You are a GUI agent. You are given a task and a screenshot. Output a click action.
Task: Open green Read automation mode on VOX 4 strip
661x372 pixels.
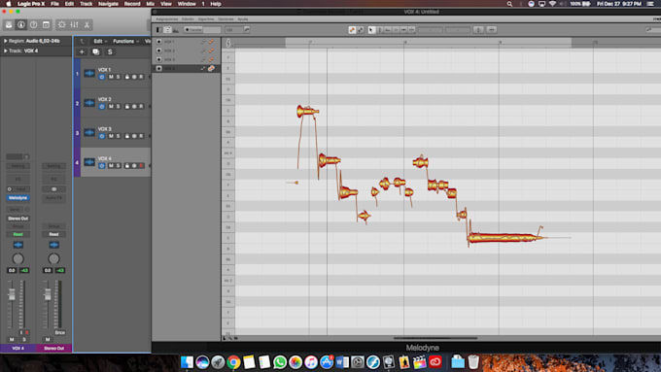pos(17,234)
